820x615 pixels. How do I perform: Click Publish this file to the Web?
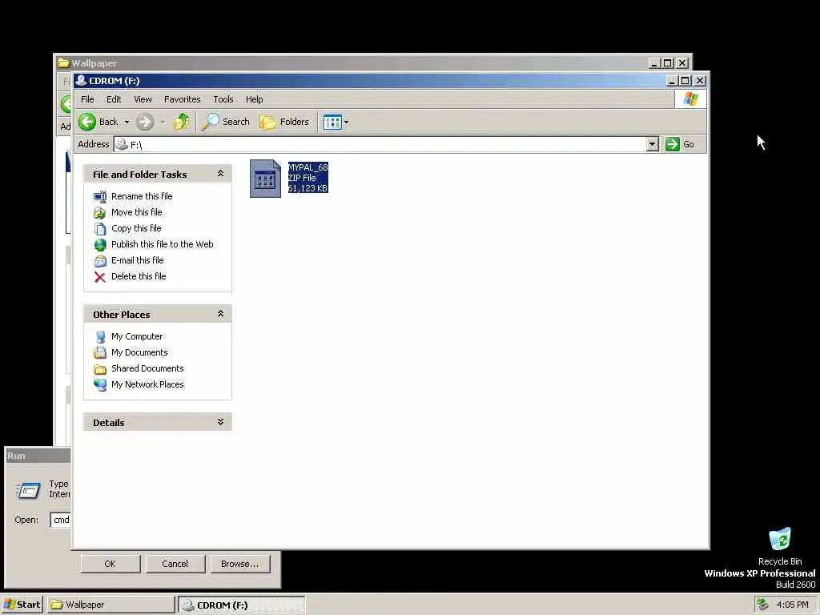162,244
